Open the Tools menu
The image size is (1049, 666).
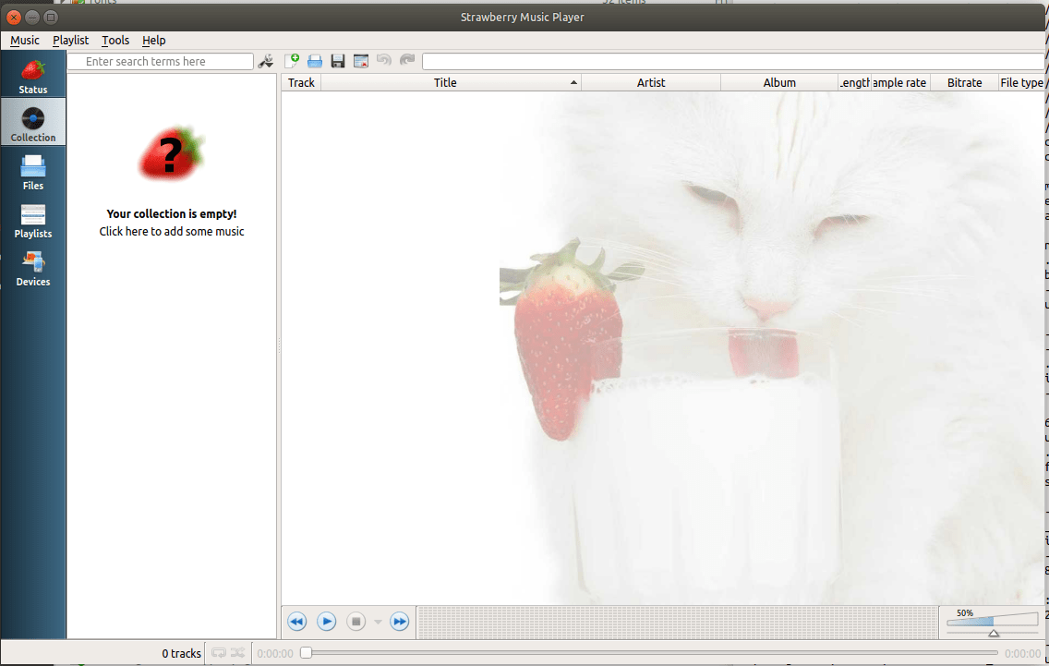[115, 40]
